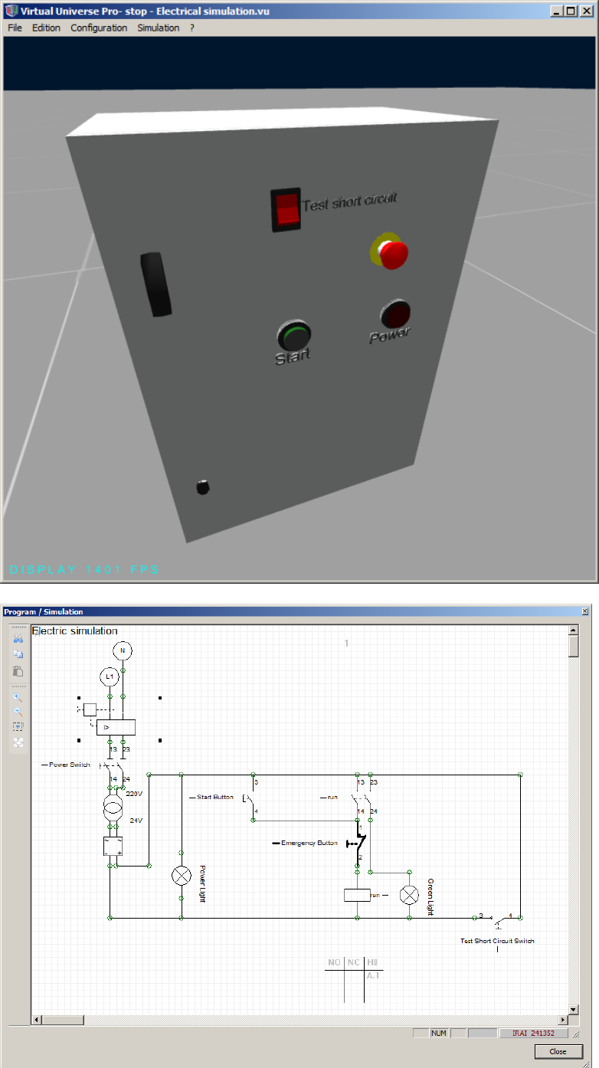Click the NUM status bar indicator

pos(439,1033)
